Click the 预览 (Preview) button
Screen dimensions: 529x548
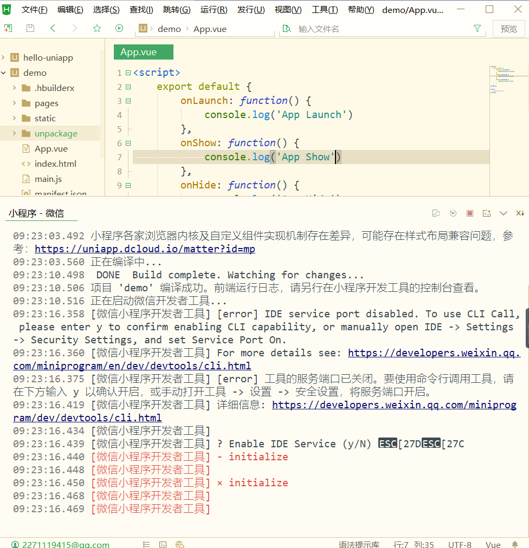click(x=508, y=28)
